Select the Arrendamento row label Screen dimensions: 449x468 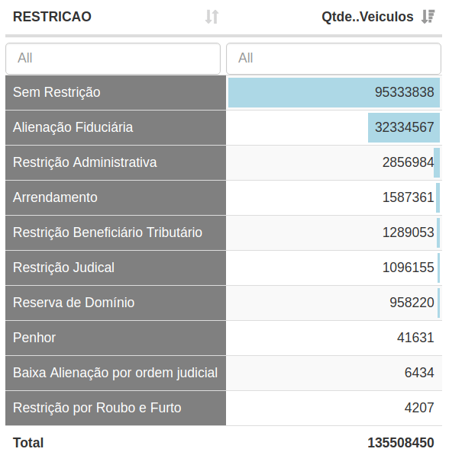click(x=55, y=197)
